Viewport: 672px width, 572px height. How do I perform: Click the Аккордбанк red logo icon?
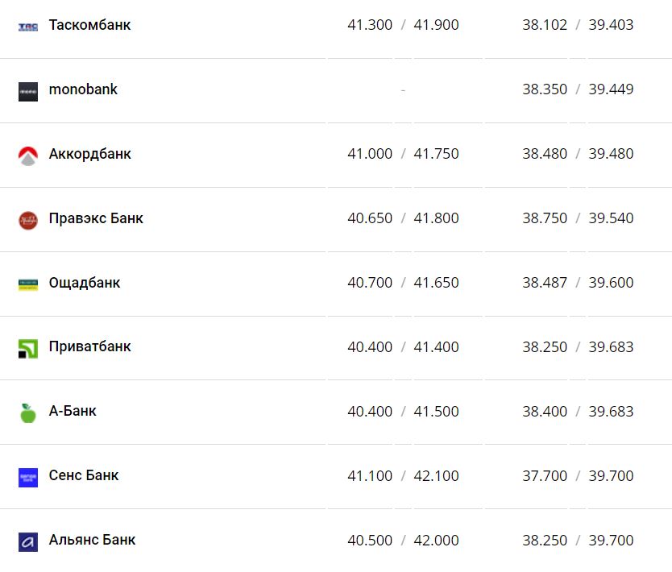click(x=28, y=155)
